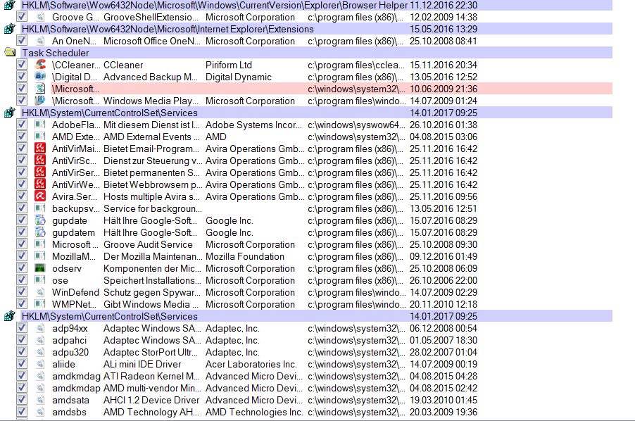This screenshot has height=421, width=635.
Task: Select 'Groove Audit Service' description
Action: pyautogui.click(x=149, y=244)
